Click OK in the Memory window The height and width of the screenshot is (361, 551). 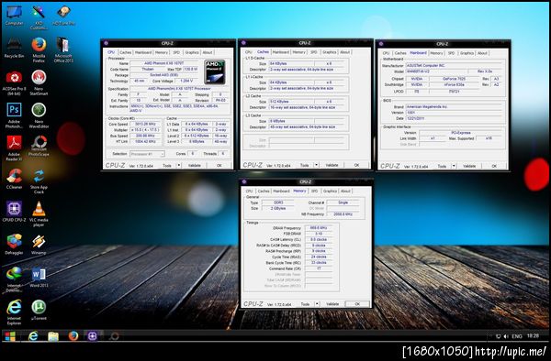click(x=357, y=304)
